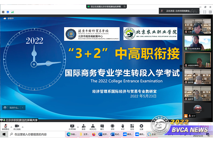Collapse the chat input bar with its arrow
This screenshot has width=213, height=142.
click(x=23, y=108)
